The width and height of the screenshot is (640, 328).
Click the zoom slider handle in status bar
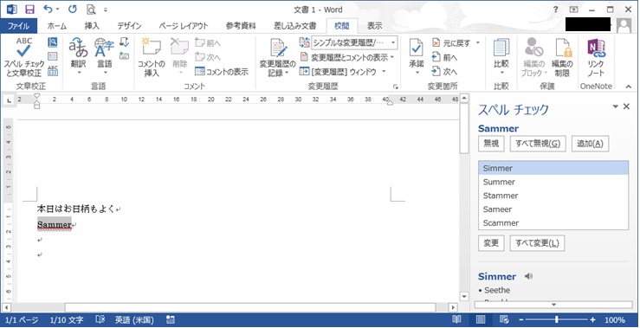tap(556, 320)
